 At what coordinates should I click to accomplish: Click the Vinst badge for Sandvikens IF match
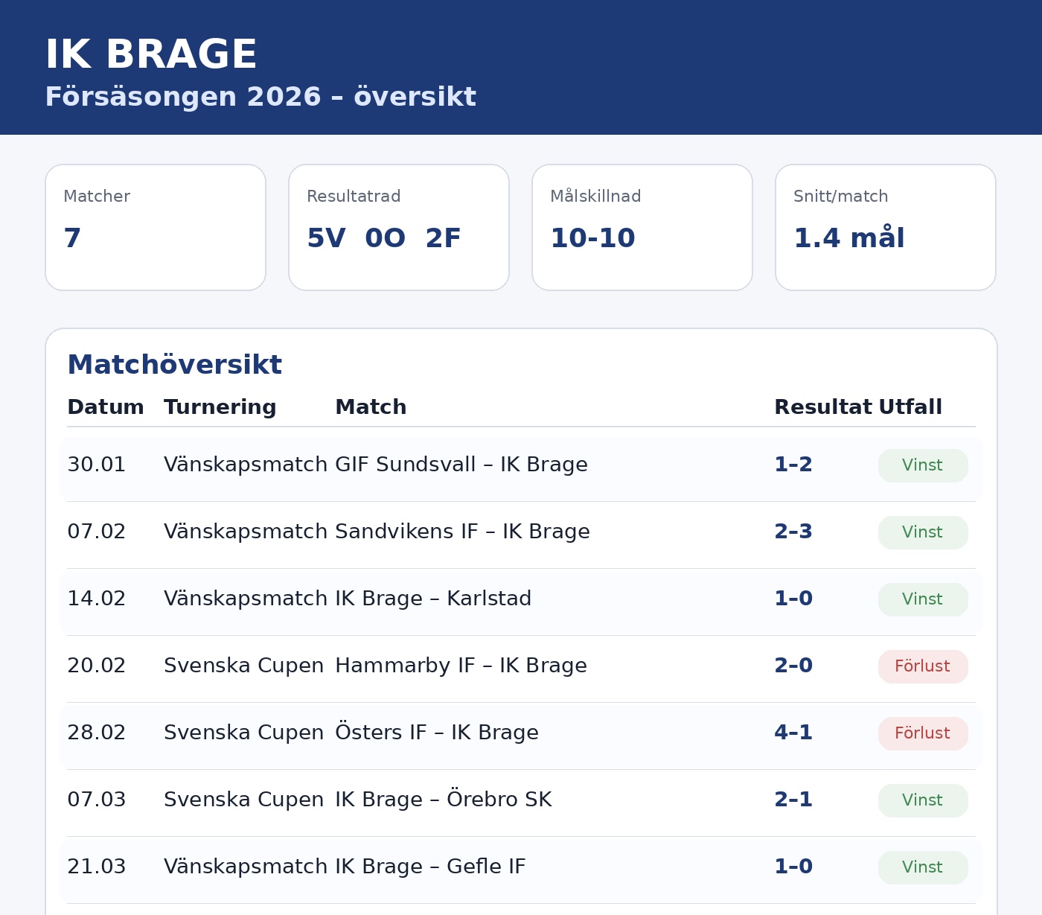pyautogui.click(x=923, y=532)
